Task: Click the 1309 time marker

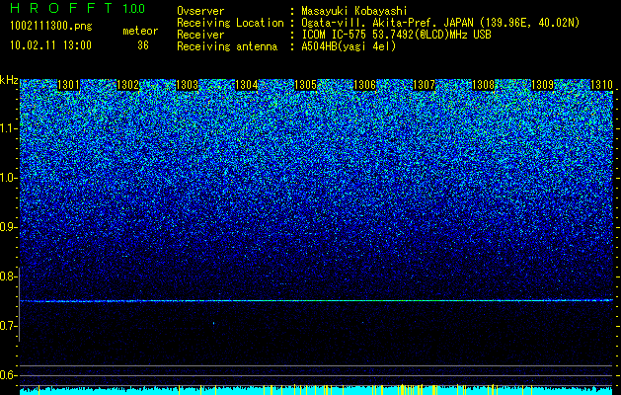Action: (x=542, y=85)
